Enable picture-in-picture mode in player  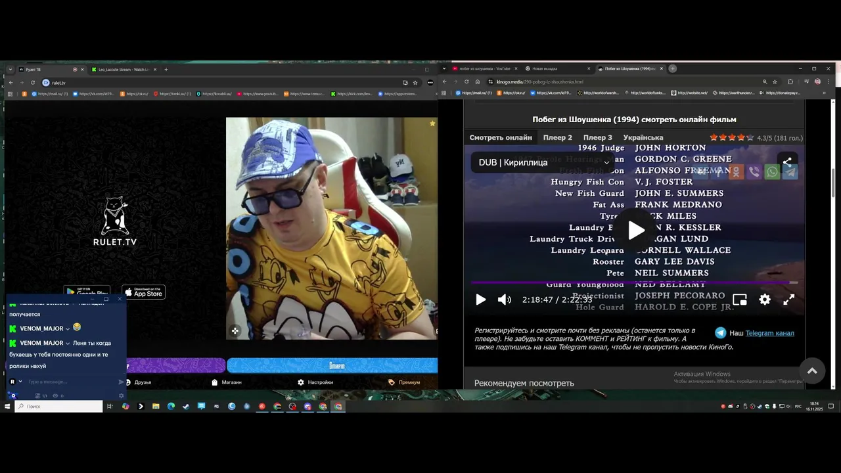coord(740,300)
